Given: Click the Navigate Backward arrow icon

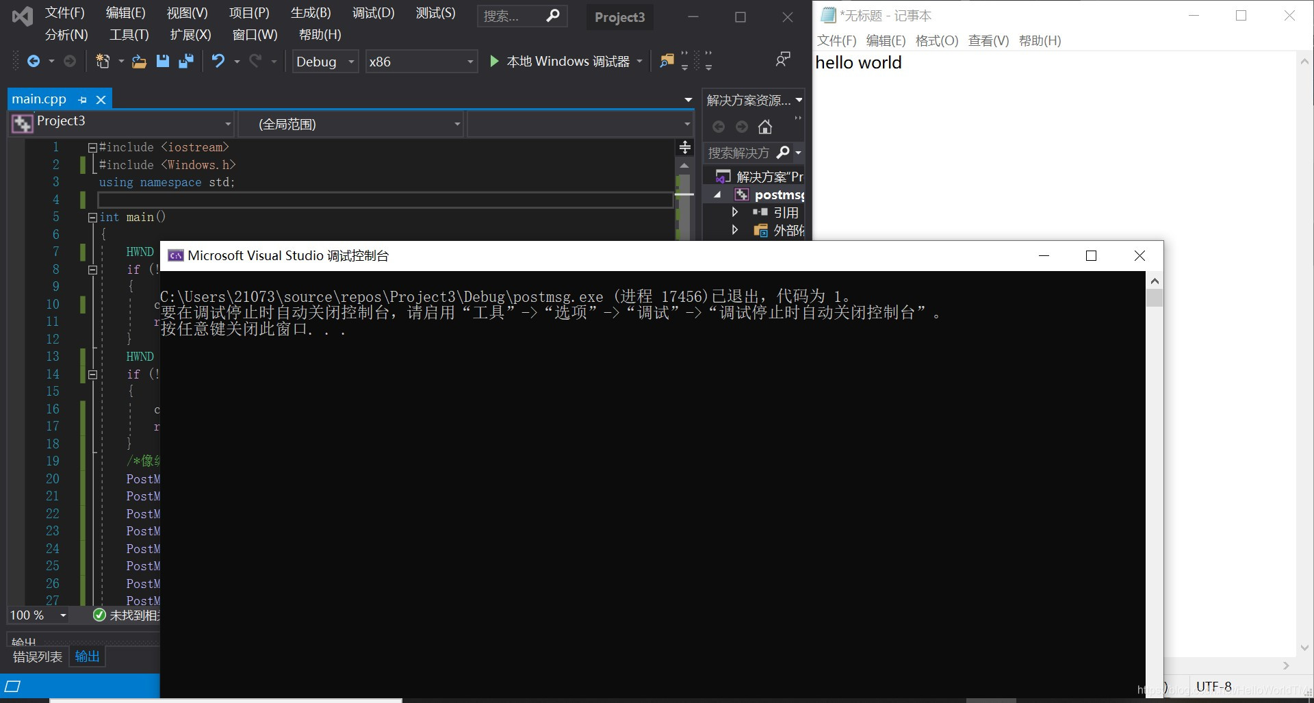Looking at the screenshot, I should coord(33,62).
